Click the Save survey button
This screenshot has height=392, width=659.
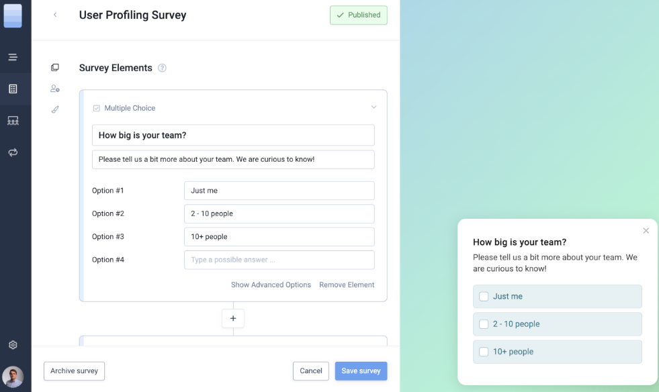361,371
